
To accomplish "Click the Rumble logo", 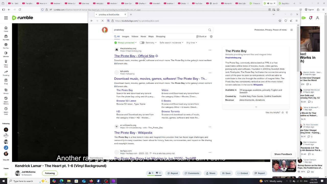I will pyautogui.click(x=22, y=18).
